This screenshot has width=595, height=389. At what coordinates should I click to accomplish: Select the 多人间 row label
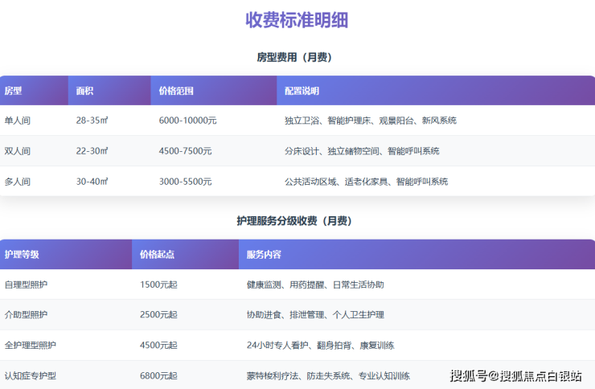click(x=18, y=182)
